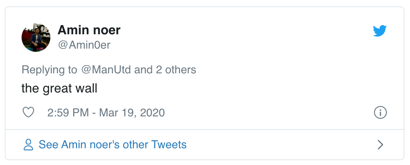
Task: Click the word "wall" in the tweet
Action: 88,88
